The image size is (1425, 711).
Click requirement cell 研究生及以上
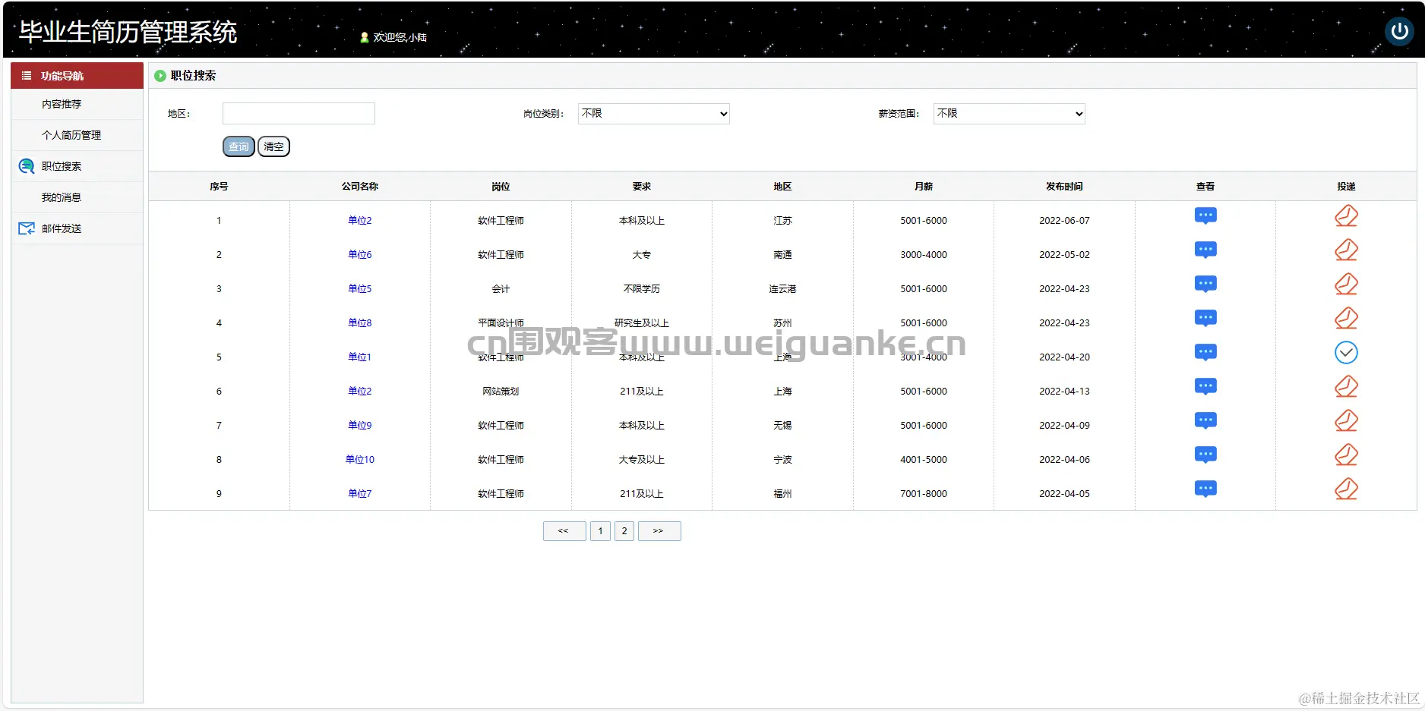coord(642,323)
